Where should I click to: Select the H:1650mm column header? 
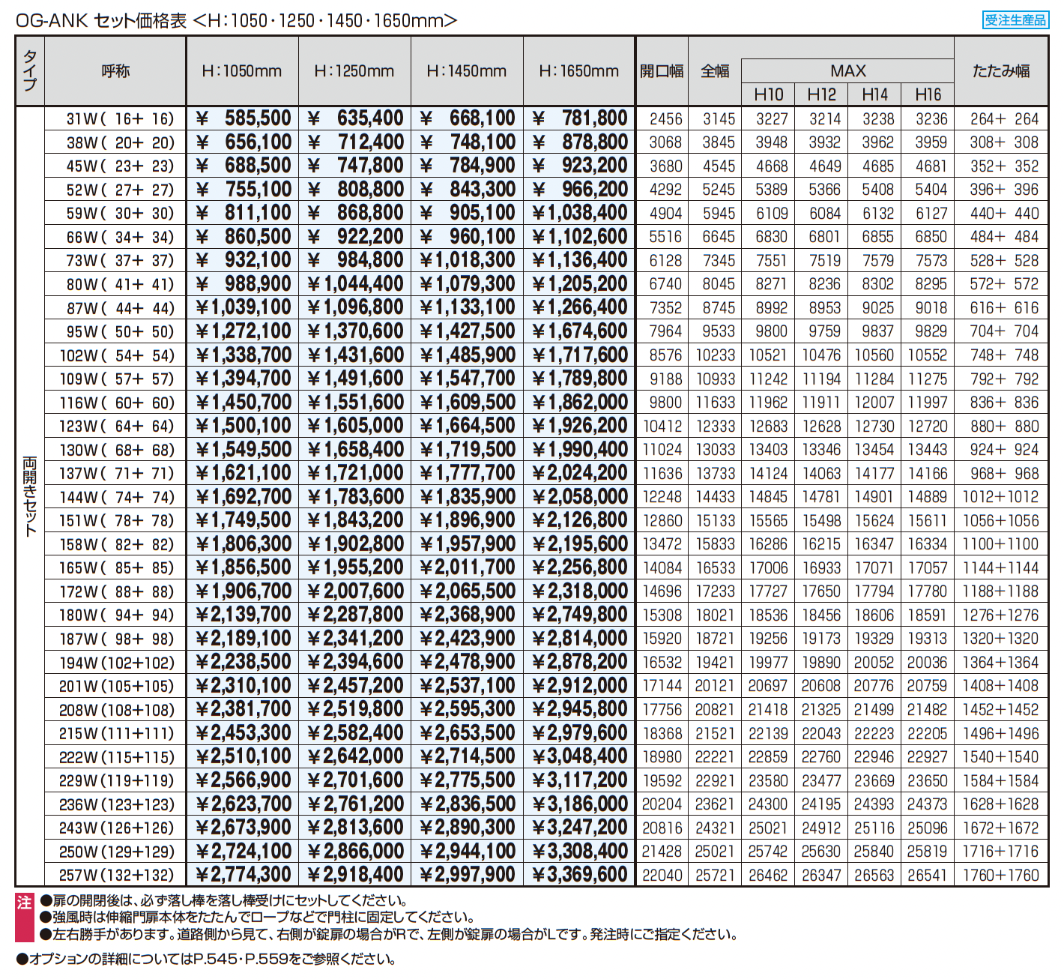click(x=579, y=71)
